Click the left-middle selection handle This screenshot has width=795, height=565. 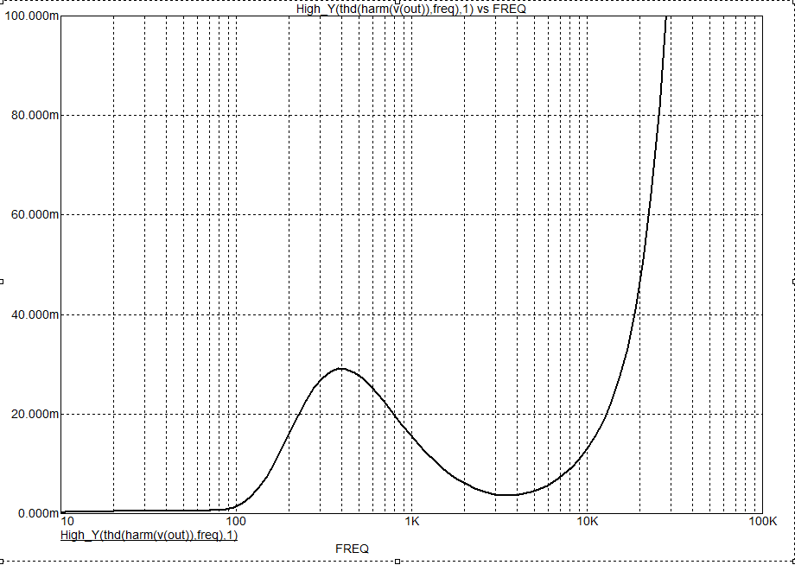2,282
